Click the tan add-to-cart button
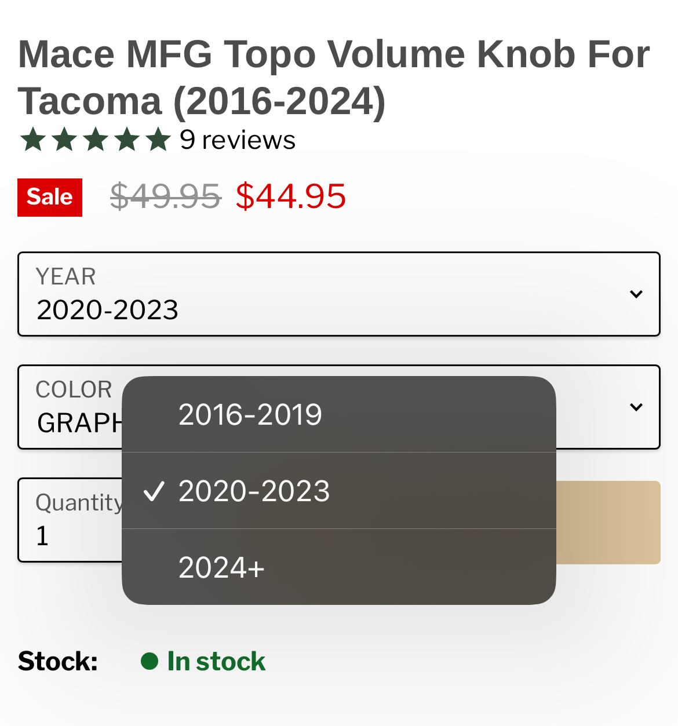678x726 pixels. tap(608, 523)
